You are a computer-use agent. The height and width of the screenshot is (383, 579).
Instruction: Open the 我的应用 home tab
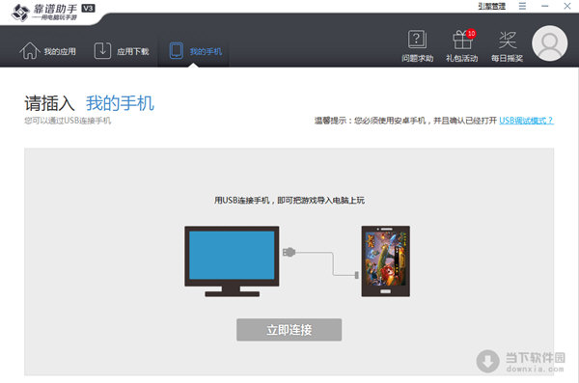[47, 51]
